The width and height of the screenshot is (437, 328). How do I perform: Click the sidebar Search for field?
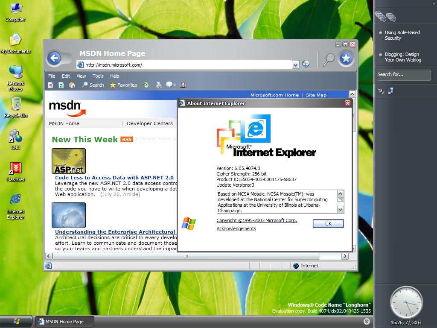pos(403,75)
